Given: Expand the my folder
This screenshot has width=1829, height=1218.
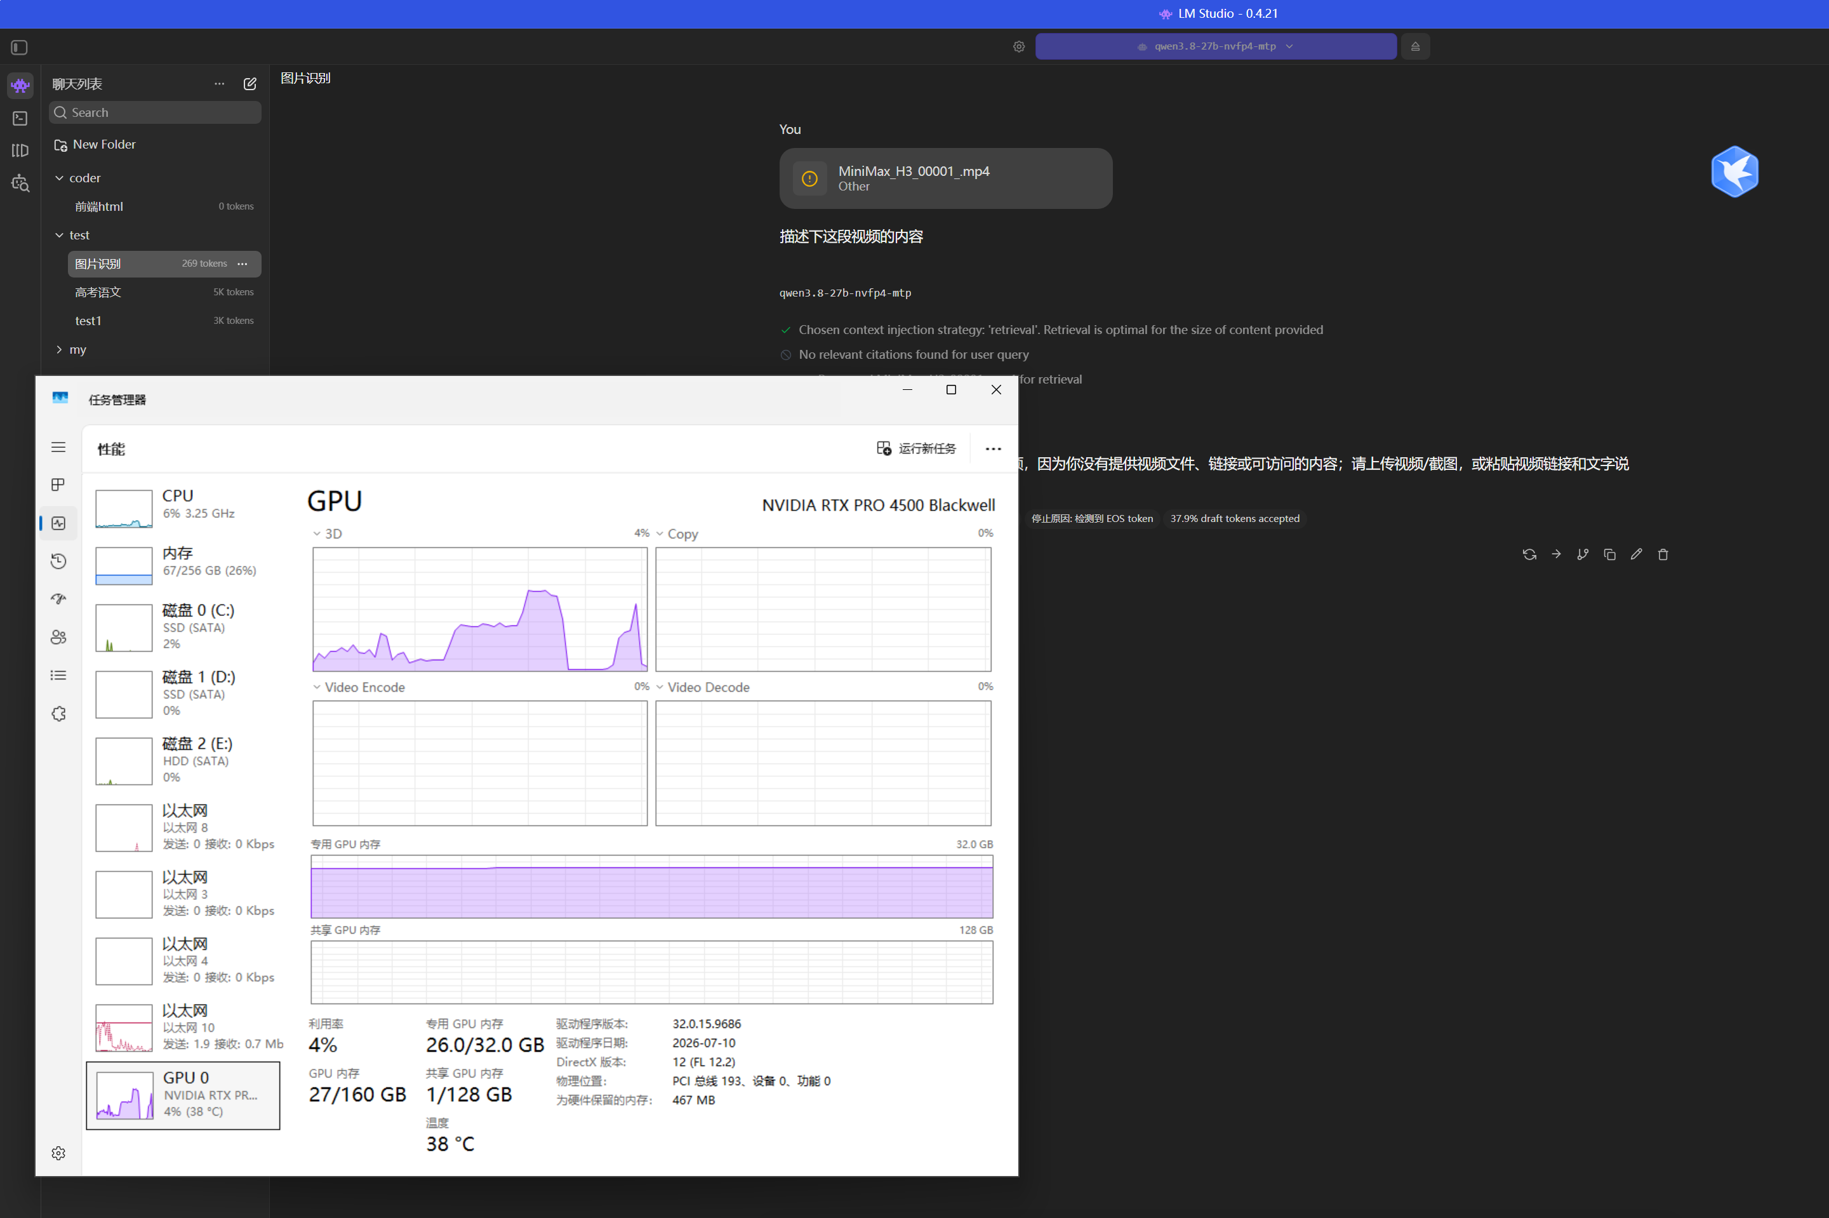Looking at the screenshot, I should pos(59,349).
